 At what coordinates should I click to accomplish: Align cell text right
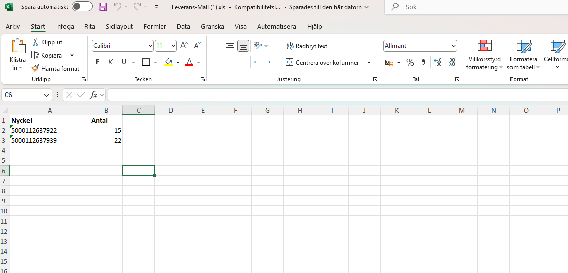[243, 62]
